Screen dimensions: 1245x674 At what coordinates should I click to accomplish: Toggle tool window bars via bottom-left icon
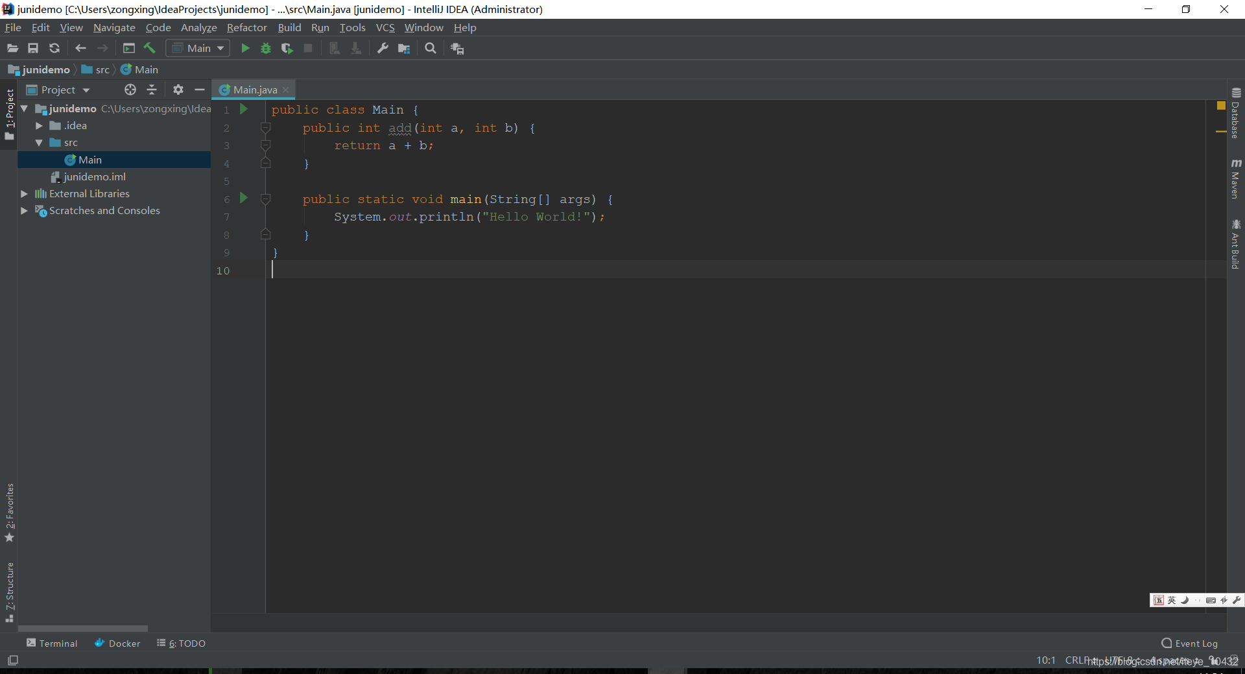(13, 660)
